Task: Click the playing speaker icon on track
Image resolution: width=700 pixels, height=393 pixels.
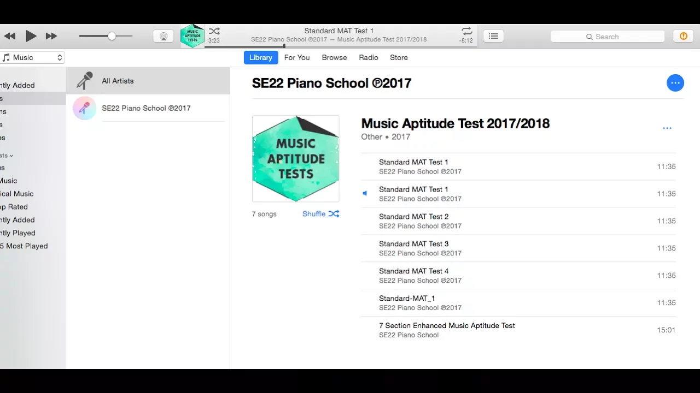Action: pos(365,193)
